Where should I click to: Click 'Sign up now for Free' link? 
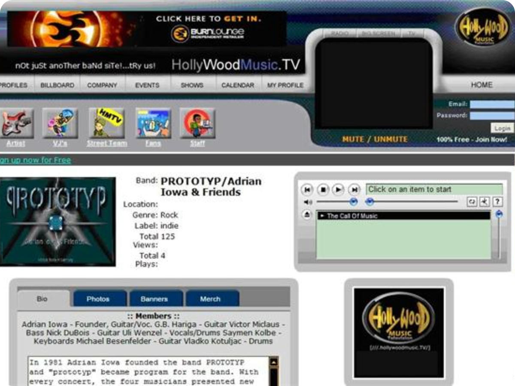tap(35, 160)
